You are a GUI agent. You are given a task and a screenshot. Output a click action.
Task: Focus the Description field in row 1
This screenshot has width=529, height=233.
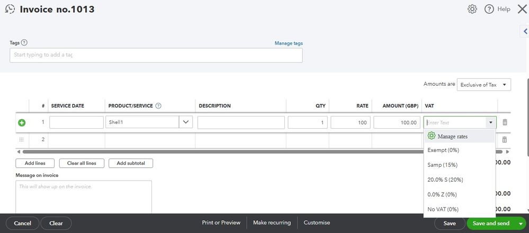241,122
